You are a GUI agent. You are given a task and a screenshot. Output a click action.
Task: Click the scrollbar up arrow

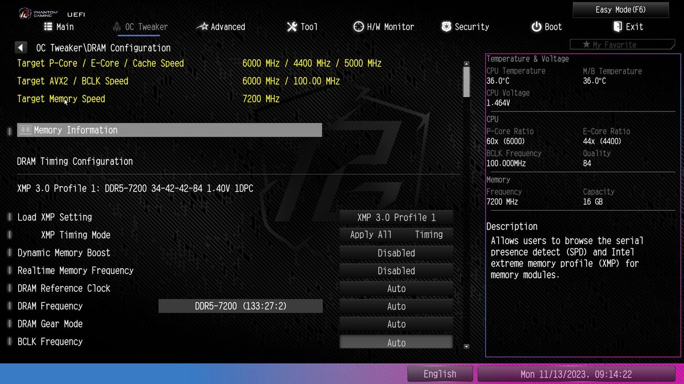[x=467, y=63]
